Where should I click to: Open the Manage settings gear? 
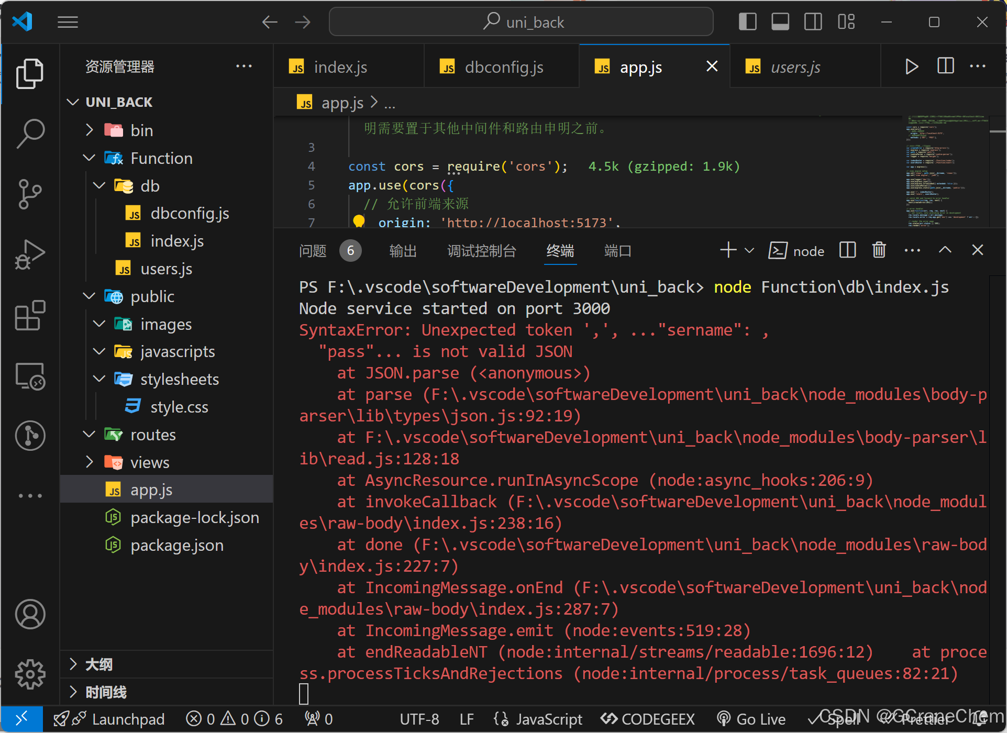(30, 674)
